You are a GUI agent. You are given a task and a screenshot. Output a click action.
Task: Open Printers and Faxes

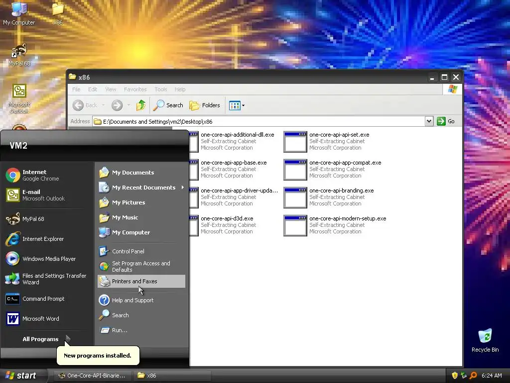point(141,281)
